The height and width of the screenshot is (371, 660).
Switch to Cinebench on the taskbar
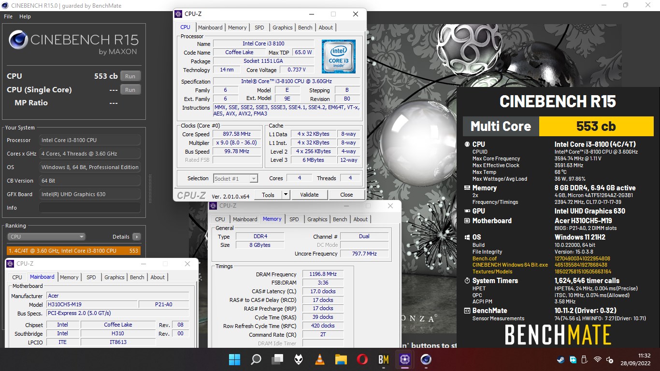tap(426, 359)
